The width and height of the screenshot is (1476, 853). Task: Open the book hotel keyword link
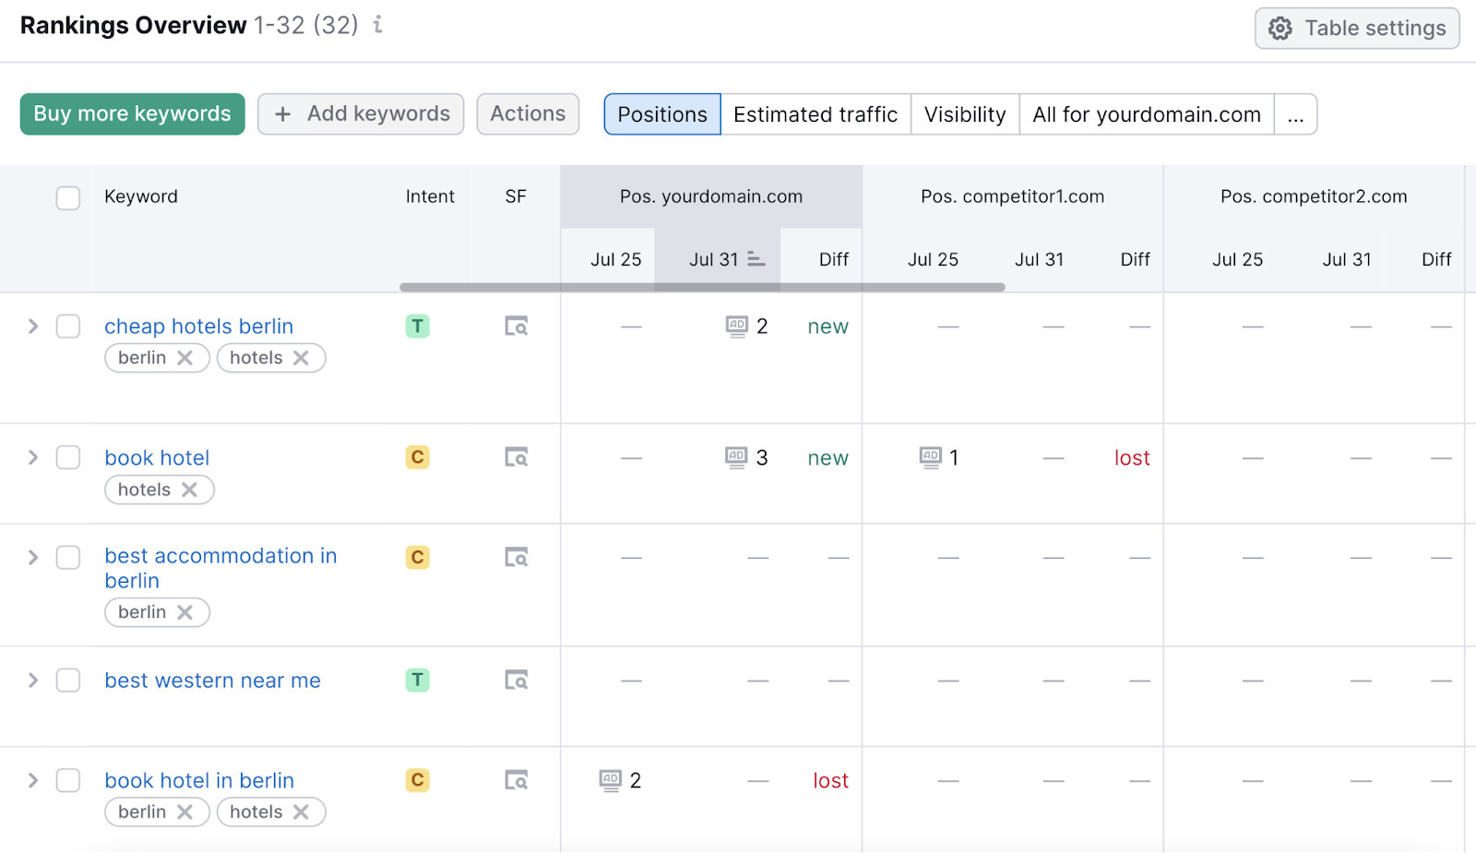point(156,456)
